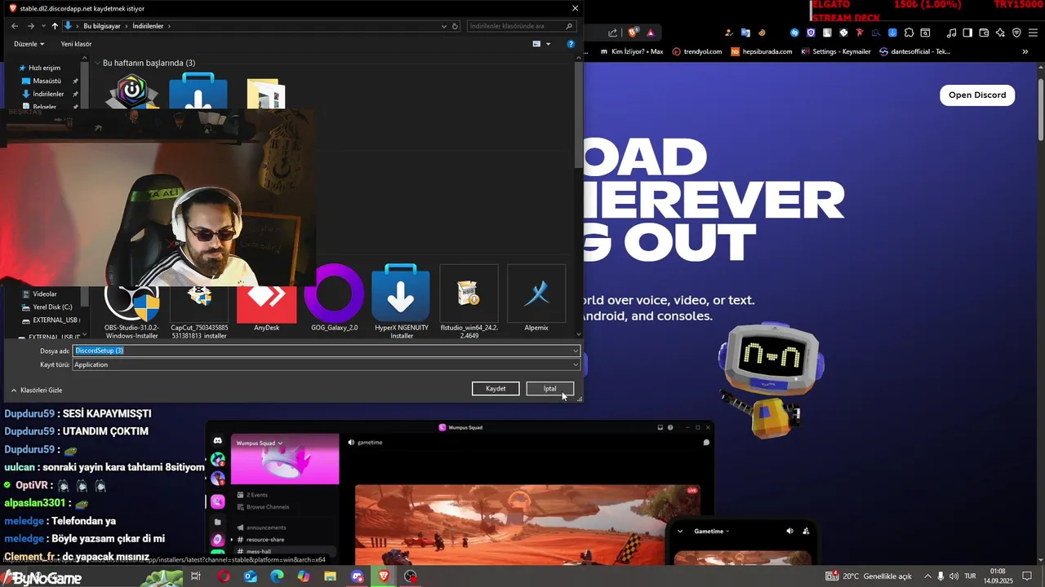
Task: Open the Leo AI sparkle icon
Action: tap(1000, 33)
